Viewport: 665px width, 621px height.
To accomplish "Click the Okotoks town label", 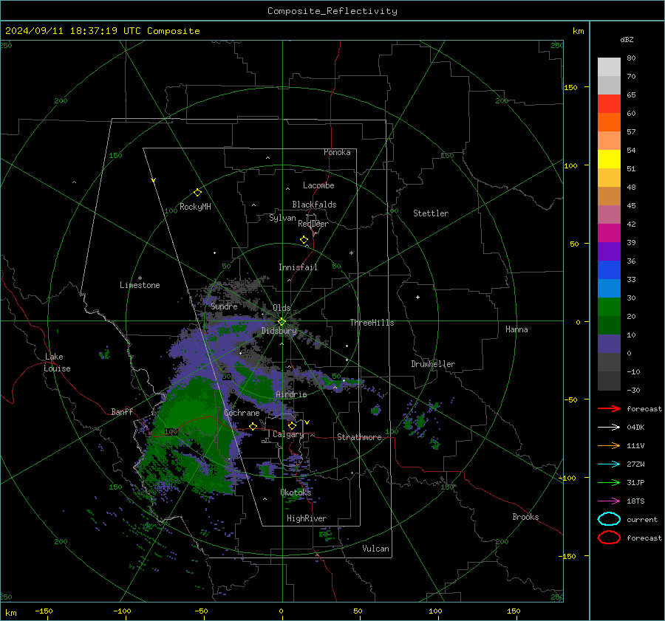I will pyautogui.click(x=296, y=493).
